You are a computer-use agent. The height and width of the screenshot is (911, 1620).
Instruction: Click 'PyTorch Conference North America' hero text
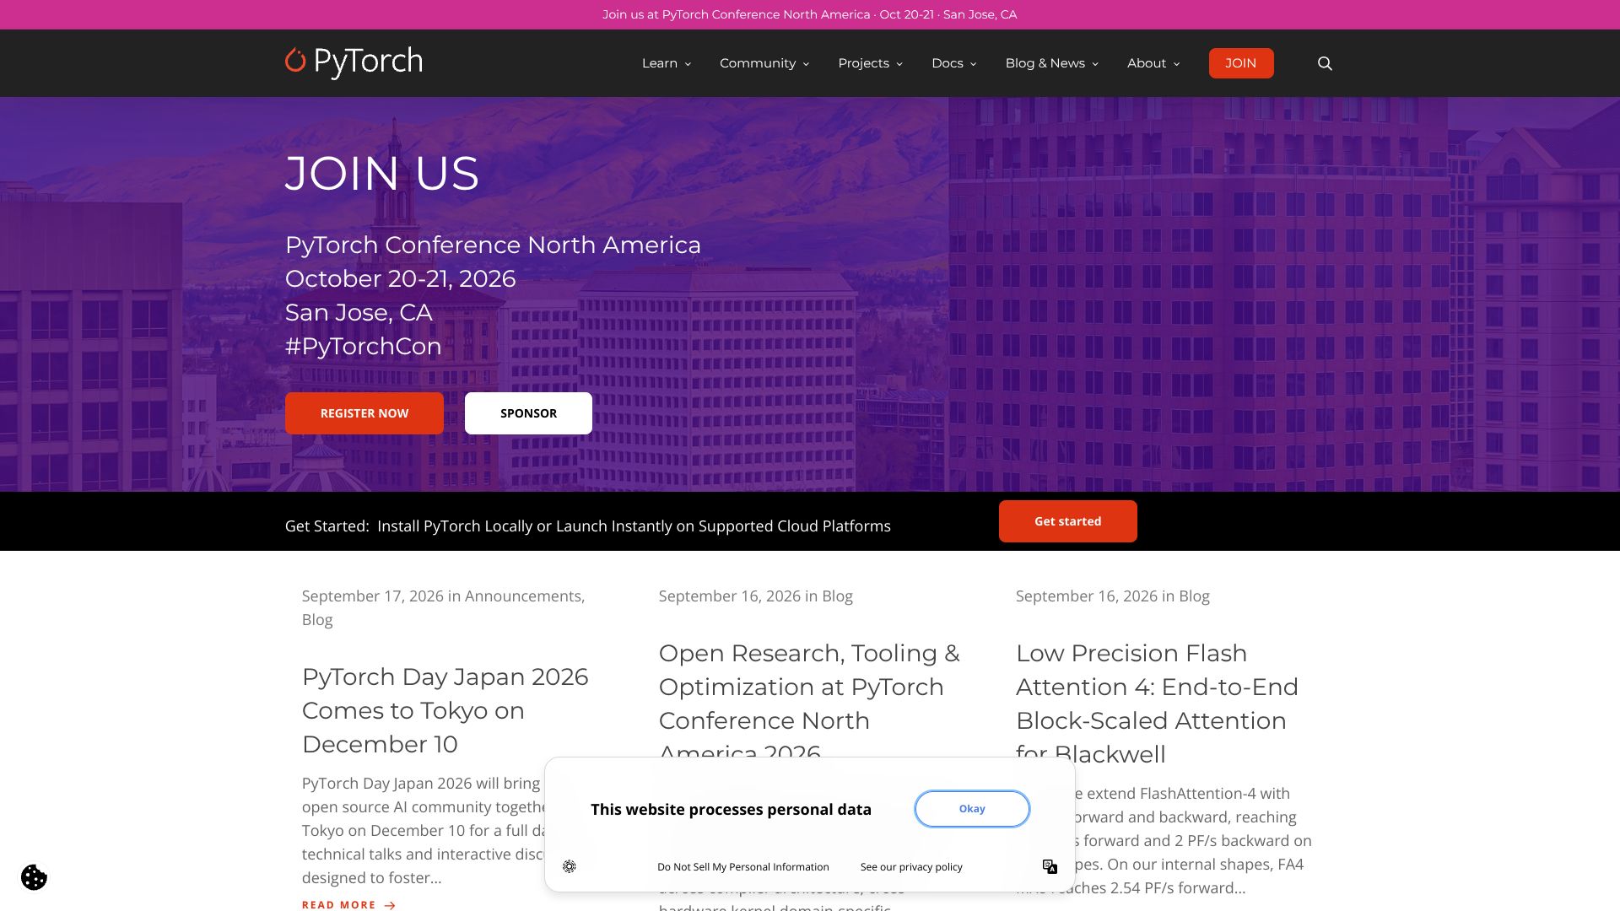coord(493,245)
